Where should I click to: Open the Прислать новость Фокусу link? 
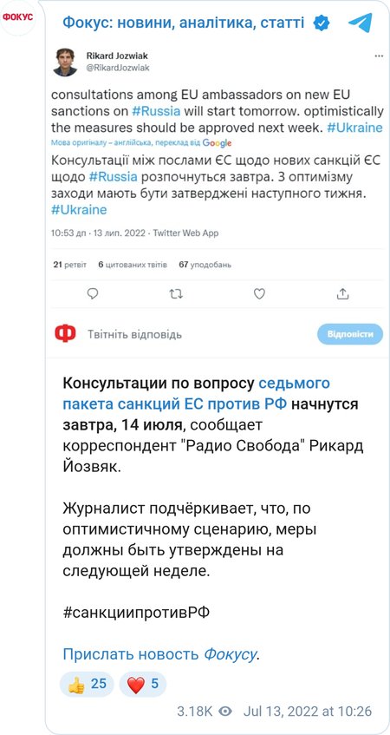coord(159,654)
